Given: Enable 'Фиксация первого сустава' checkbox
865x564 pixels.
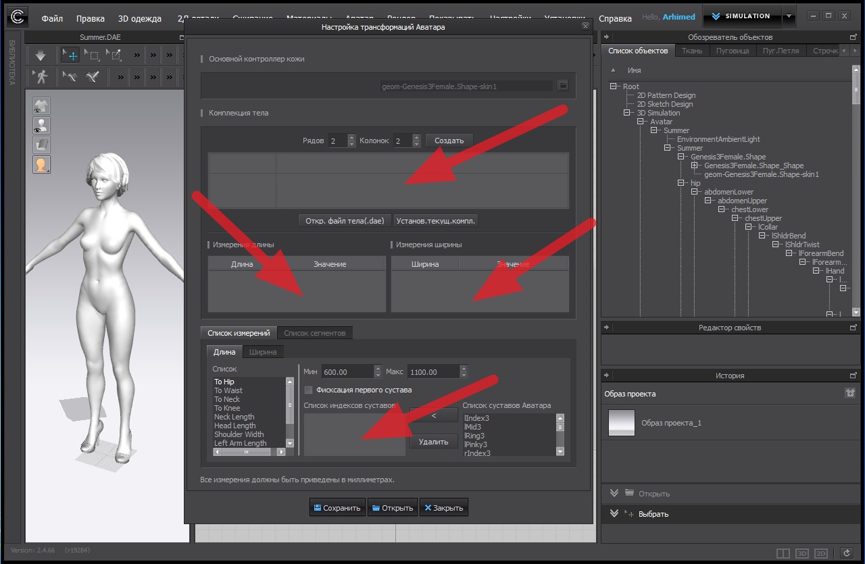Looking at the screenshot, I should [309, 390].
